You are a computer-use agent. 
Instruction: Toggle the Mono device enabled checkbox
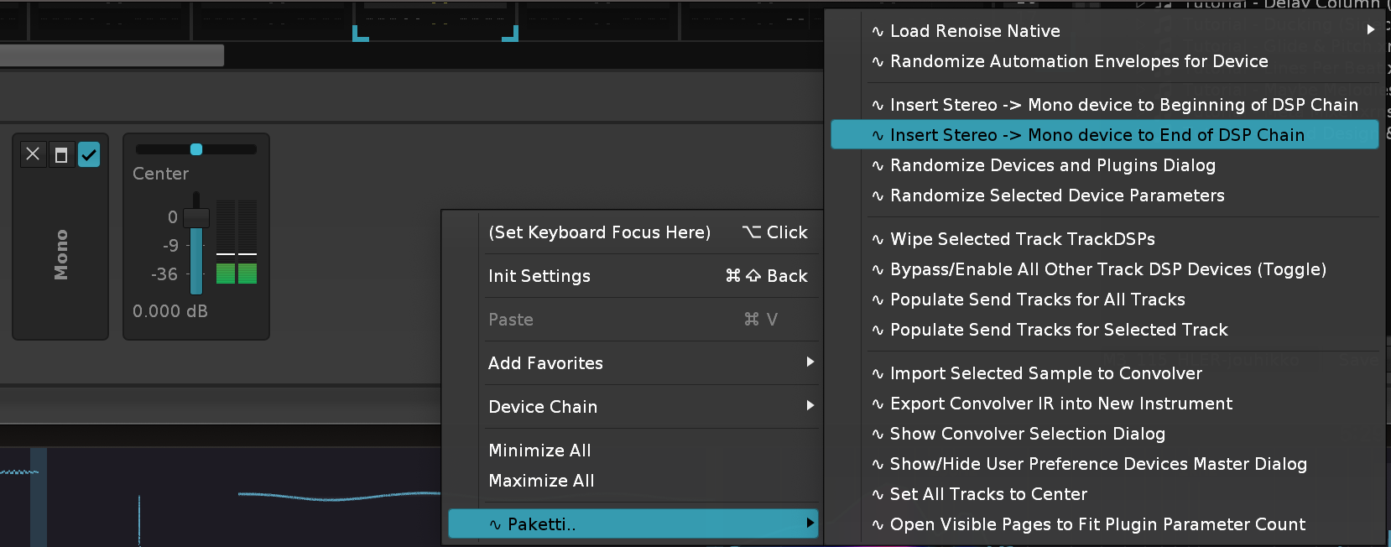(89, 154)
